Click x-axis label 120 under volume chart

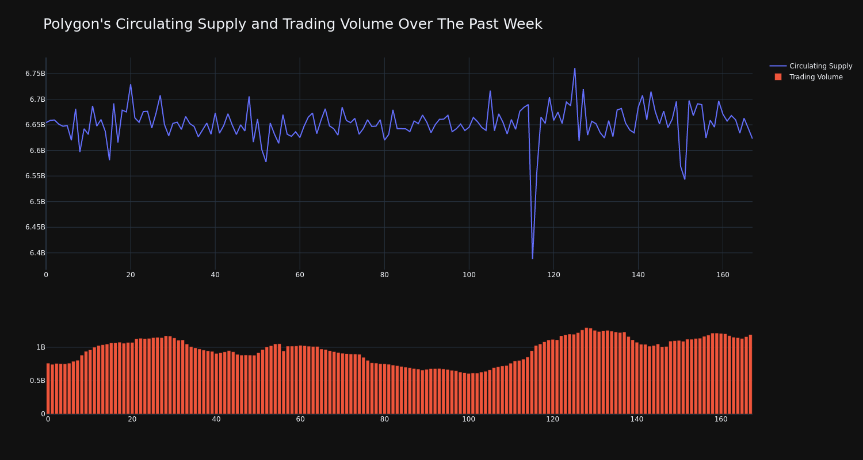coord(553,419)
